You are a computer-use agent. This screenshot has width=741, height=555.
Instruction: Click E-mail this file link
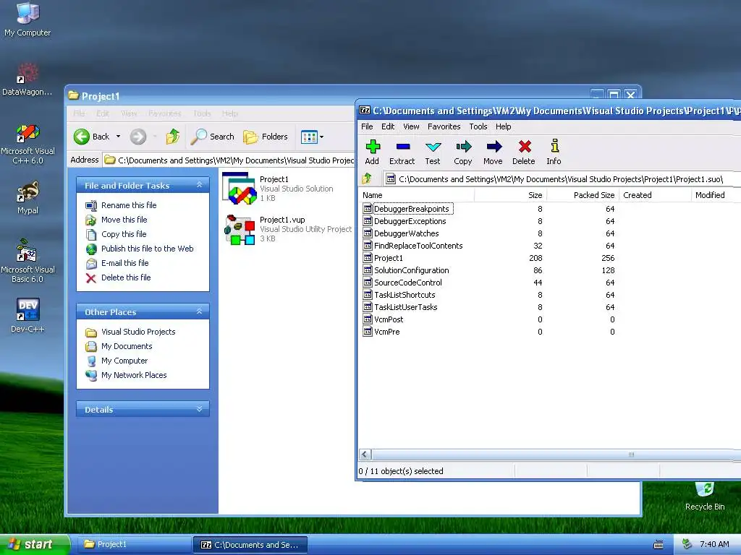coord(124,263)
